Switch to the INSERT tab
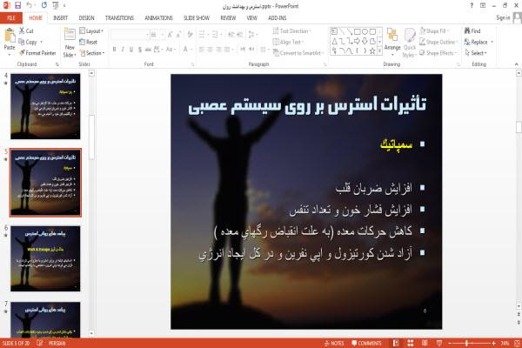Viewport: 522px width, 348px height. coord(60,18)
